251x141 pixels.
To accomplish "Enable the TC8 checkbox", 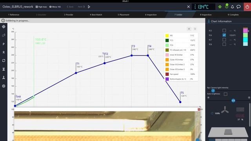I will pos(224,44).
